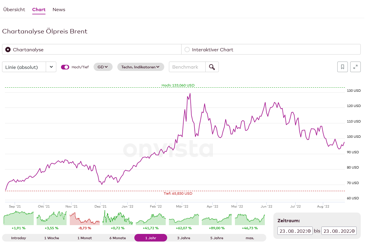Viewport: 376px width, 243px height.
Task: Clear the end date field
Action: pos(353,231)
